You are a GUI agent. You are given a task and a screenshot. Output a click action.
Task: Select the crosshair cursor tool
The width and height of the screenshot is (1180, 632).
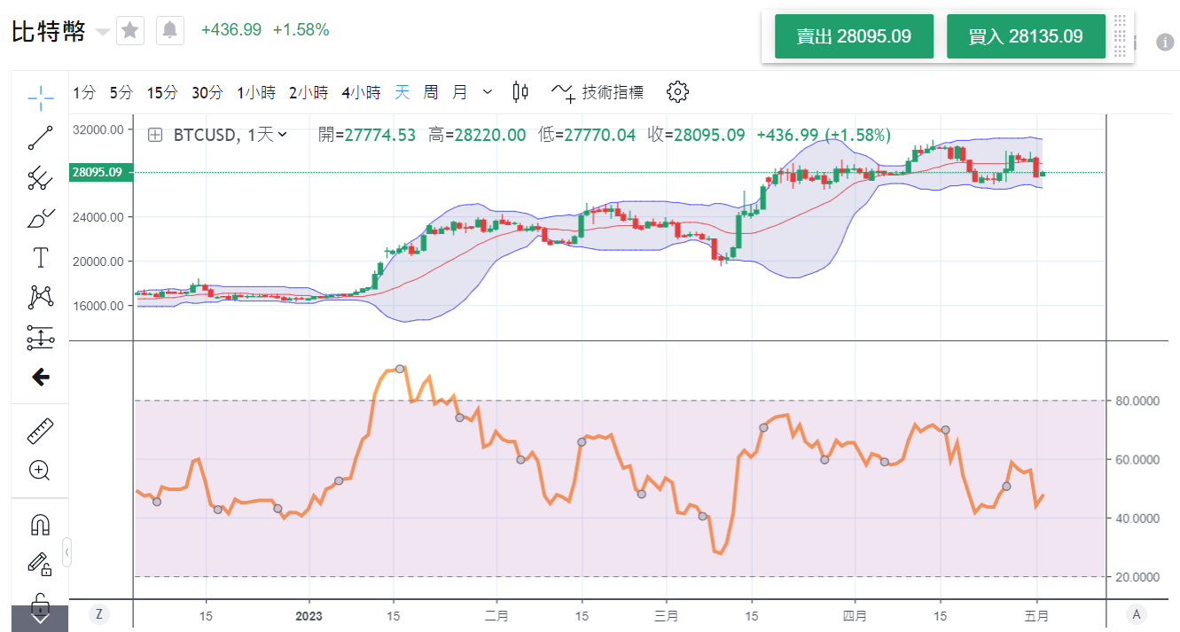[x=40, y=97]
